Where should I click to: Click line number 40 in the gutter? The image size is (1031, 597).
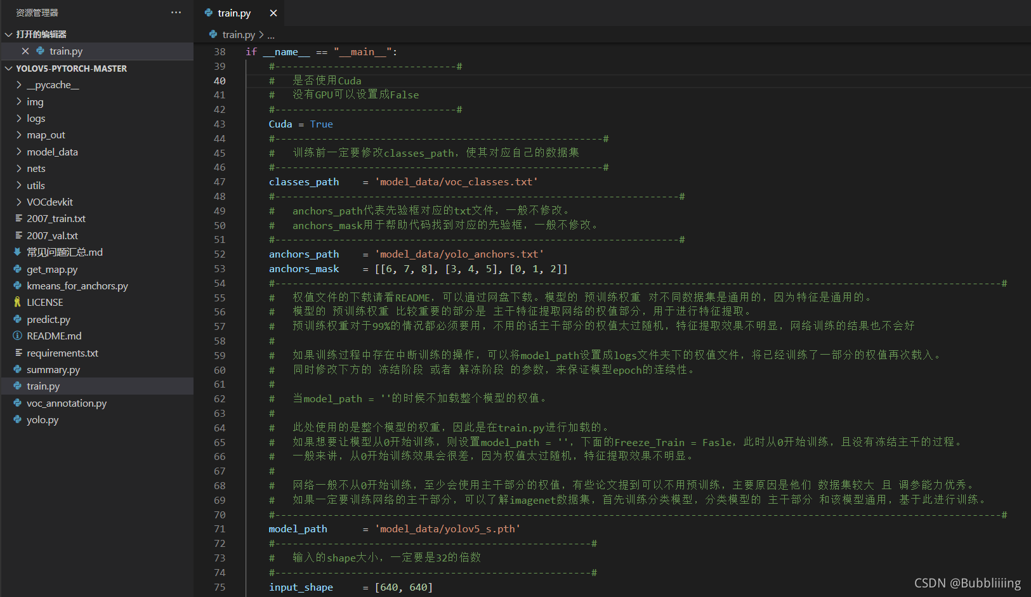click(x=220, y=81)
